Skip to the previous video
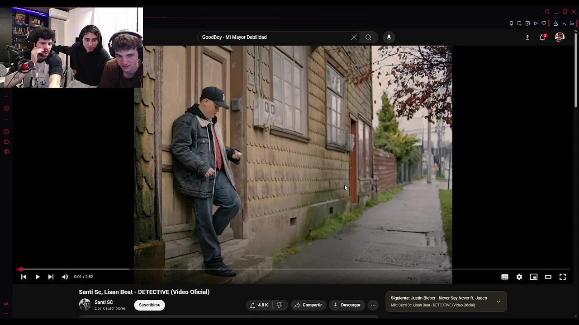 [24, 277]
